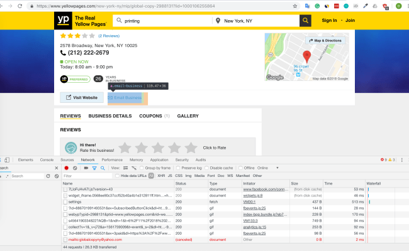Viewport: 409px width, 251px height.
Task: Open the green profile avatar
Action: (398, 6)
